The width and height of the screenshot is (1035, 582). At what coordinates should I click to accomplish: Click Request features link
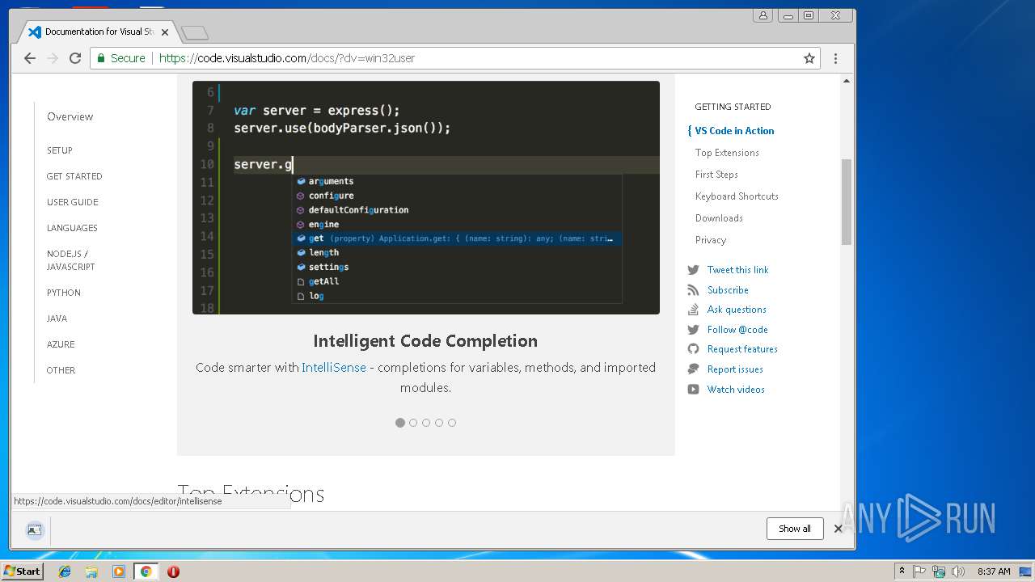pos(742,349)
